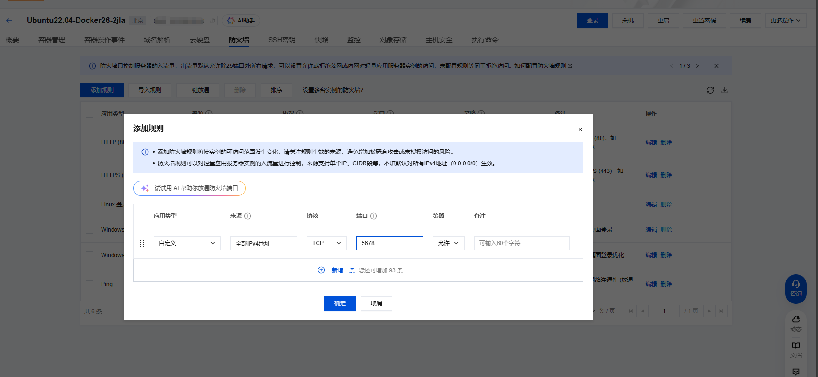The width and height of the screenshot is (818, 377).
Task: Click the 关机 button
Action: pos(628,21)
